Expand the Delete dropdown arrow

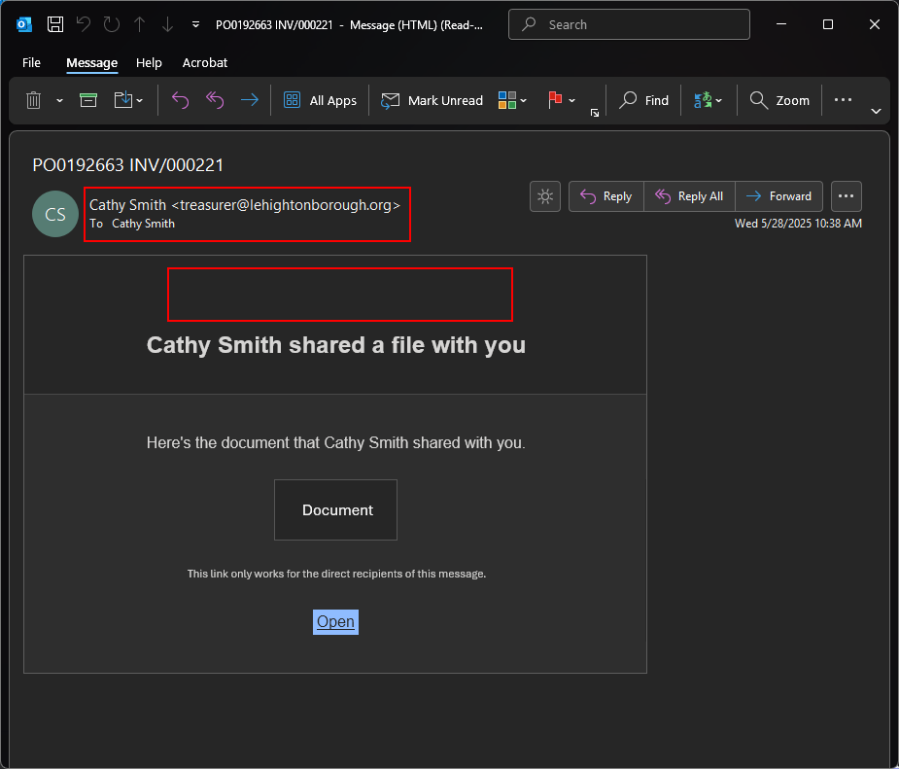[59, 100]
